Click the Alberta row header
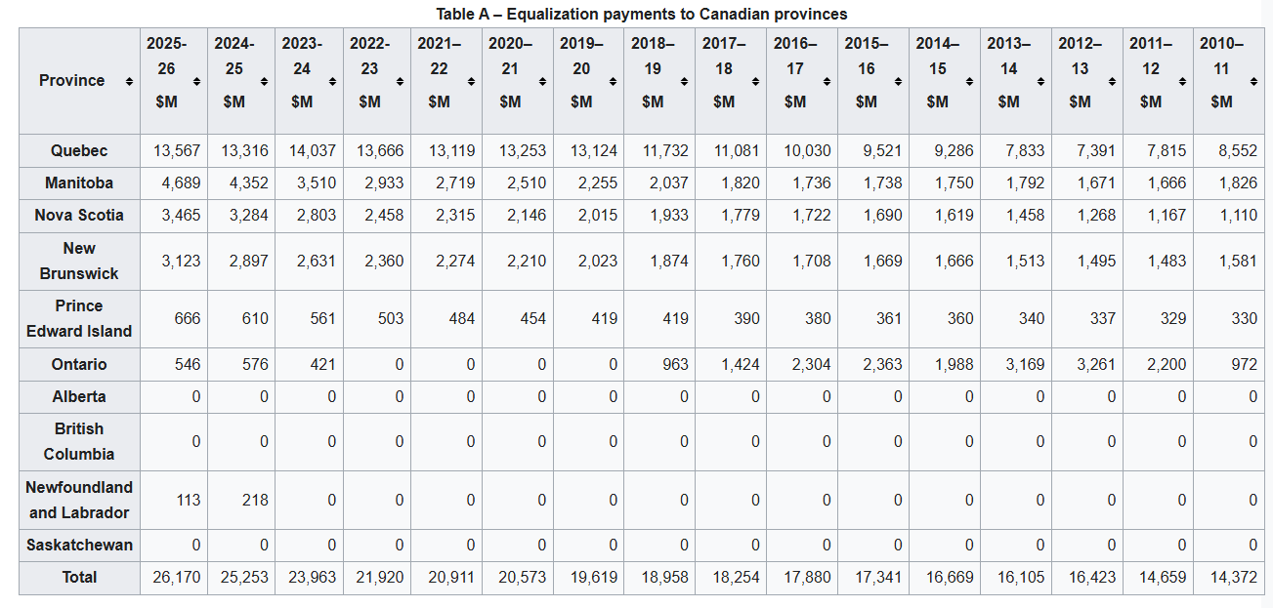Screen dimensions: 1273x608 click(x=79, y=396)
